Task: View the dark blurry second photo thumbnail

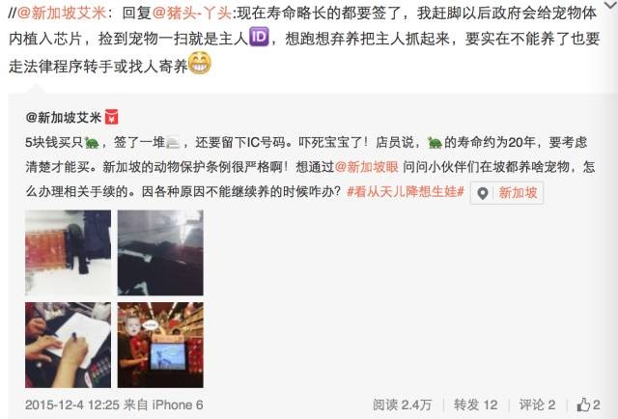Action: [x=160, y=253]
